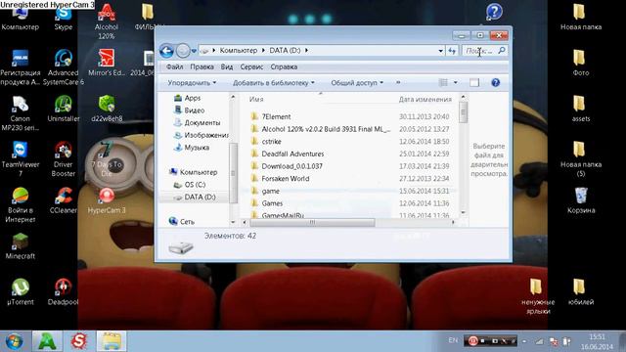Launch the Deadpool game shortcut
This screenshot has height=352, width=626.
click(x=63, y=292)
